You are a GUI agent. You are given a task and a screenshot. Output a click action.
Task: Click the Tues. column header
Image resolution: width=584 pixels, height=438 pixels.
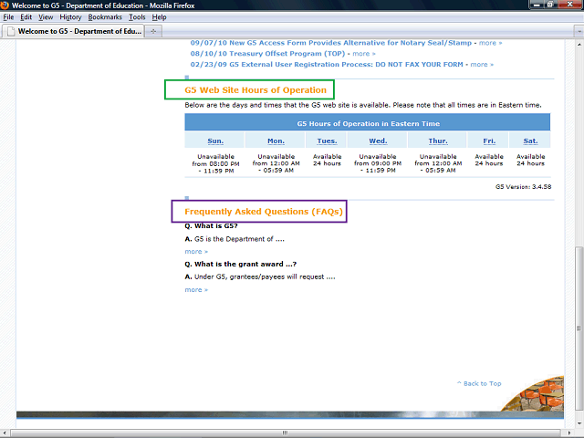click(327, 141)
